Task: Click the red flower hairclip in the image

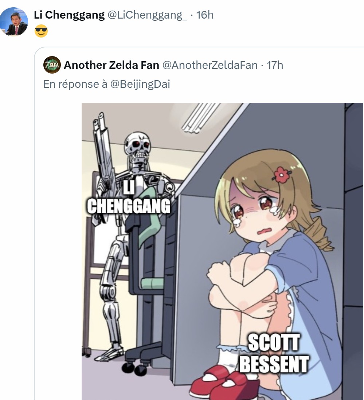Action: [x=281, y=174]
